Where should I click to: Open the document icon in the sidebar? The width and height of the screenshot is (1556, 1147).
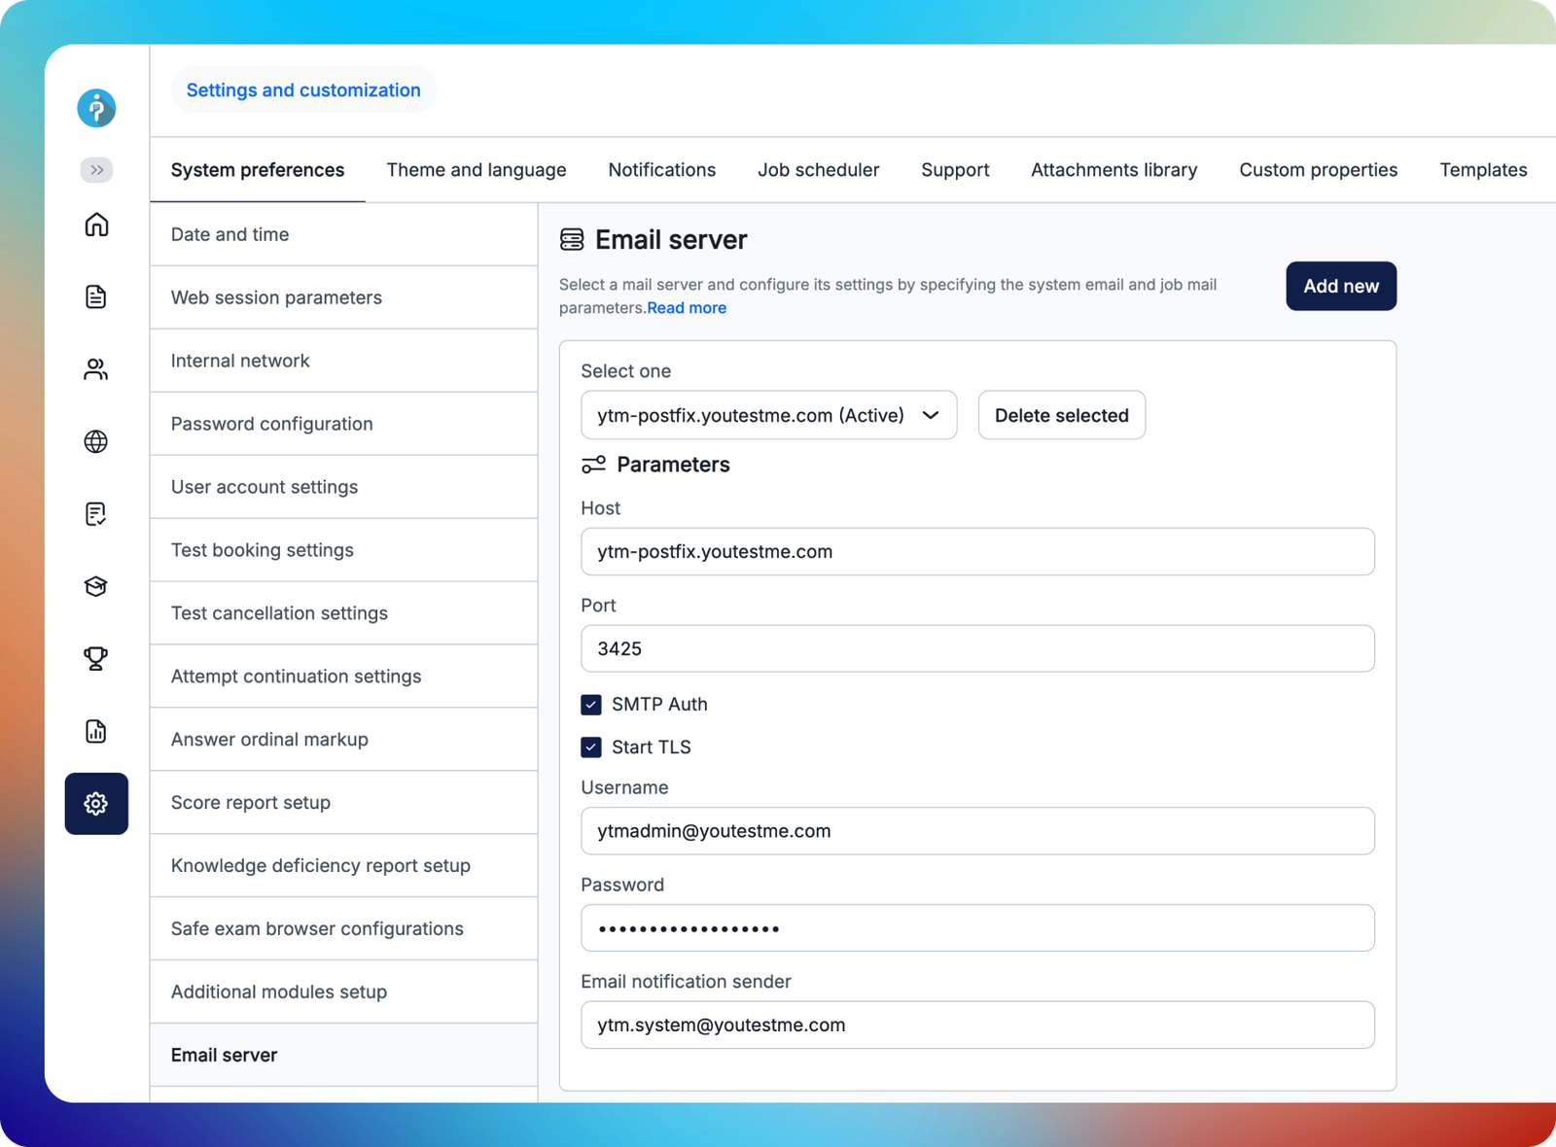96,296
